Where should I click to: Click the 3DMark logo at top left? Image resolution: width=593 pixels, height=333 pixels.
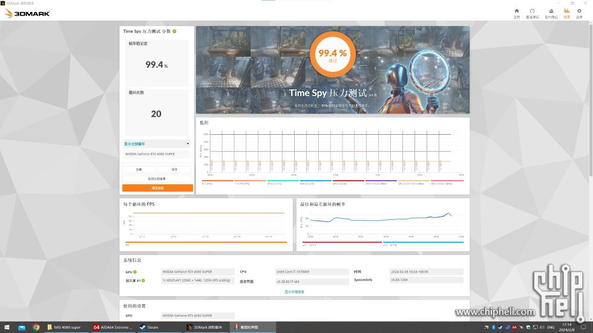27,13
